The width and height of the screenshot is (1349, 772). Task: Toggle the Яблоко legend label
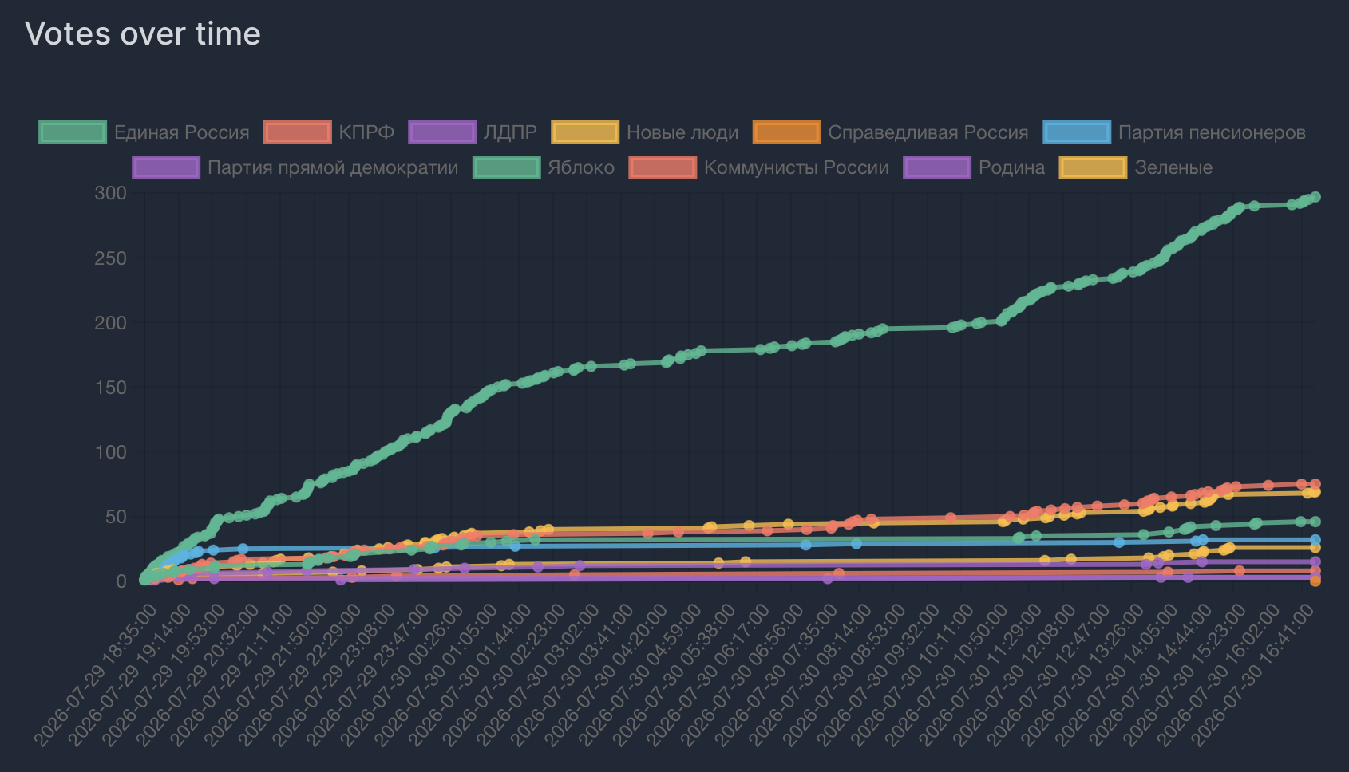(581, 167)
